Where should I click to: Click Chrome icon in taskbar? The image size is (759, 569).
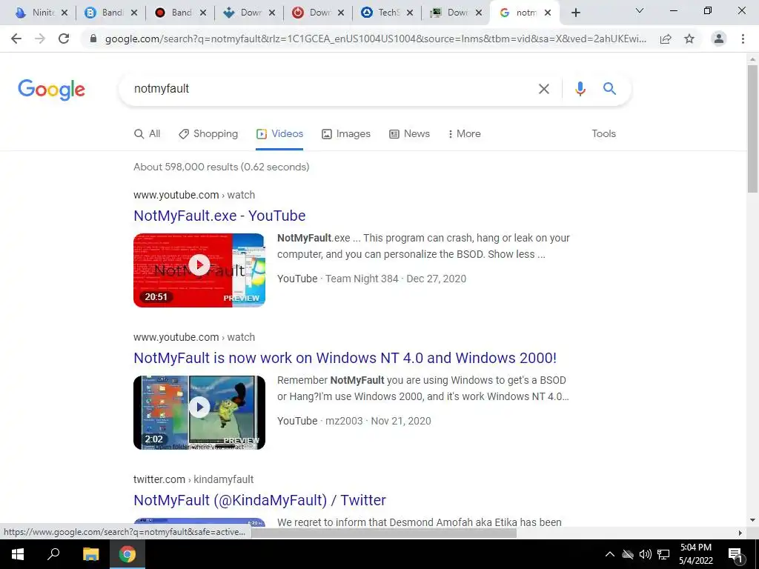[127, 554]
